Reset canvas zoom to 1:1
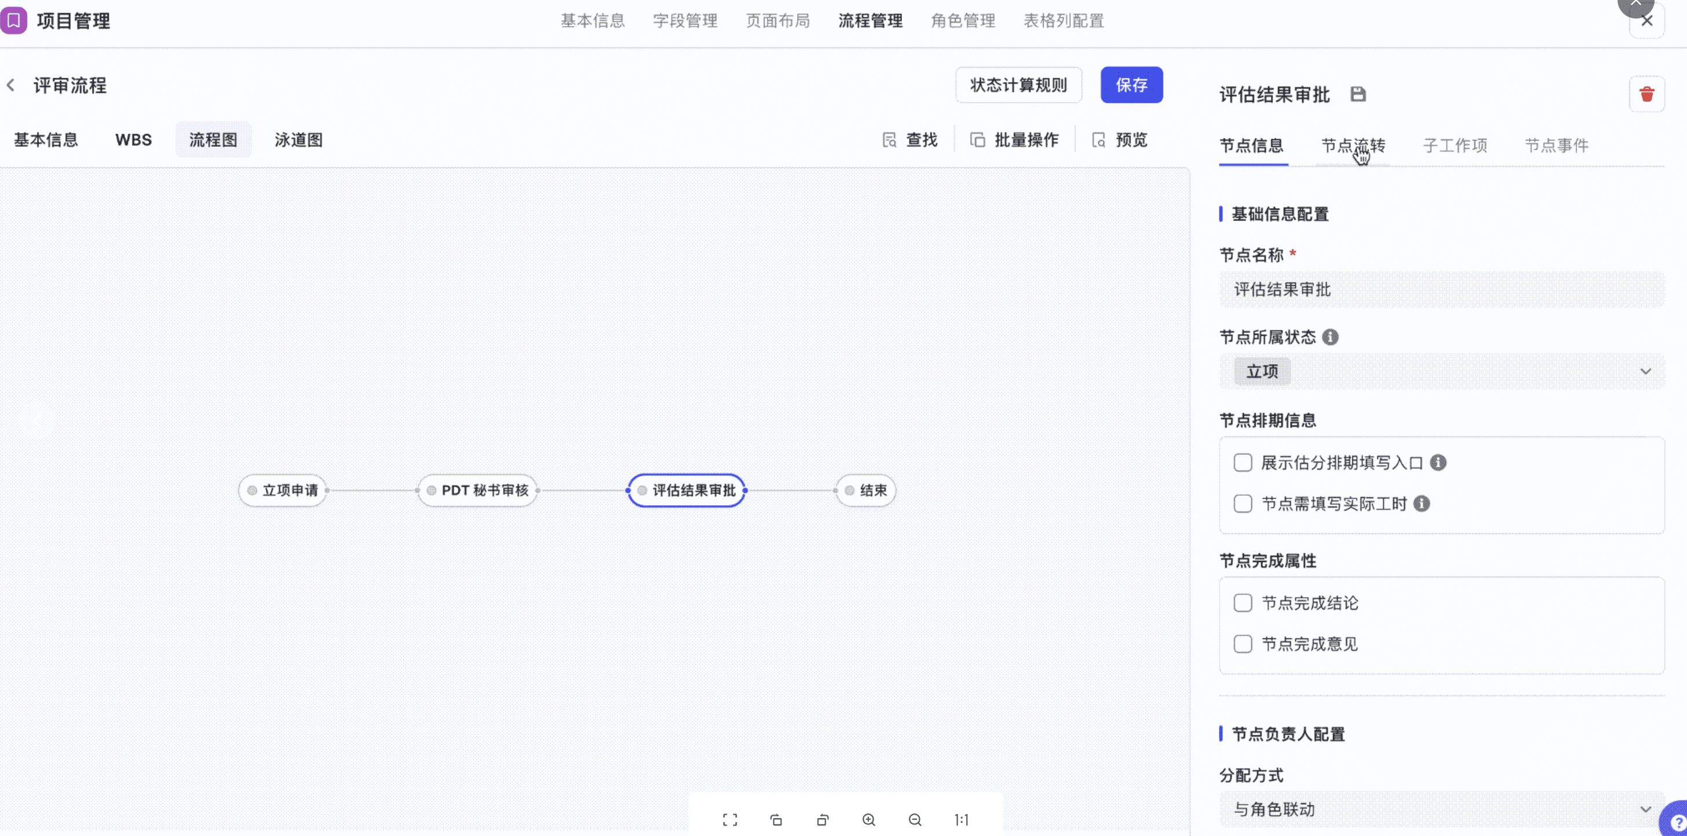Viewport: 1687px width, 836px height. click(x=961, y=820)
